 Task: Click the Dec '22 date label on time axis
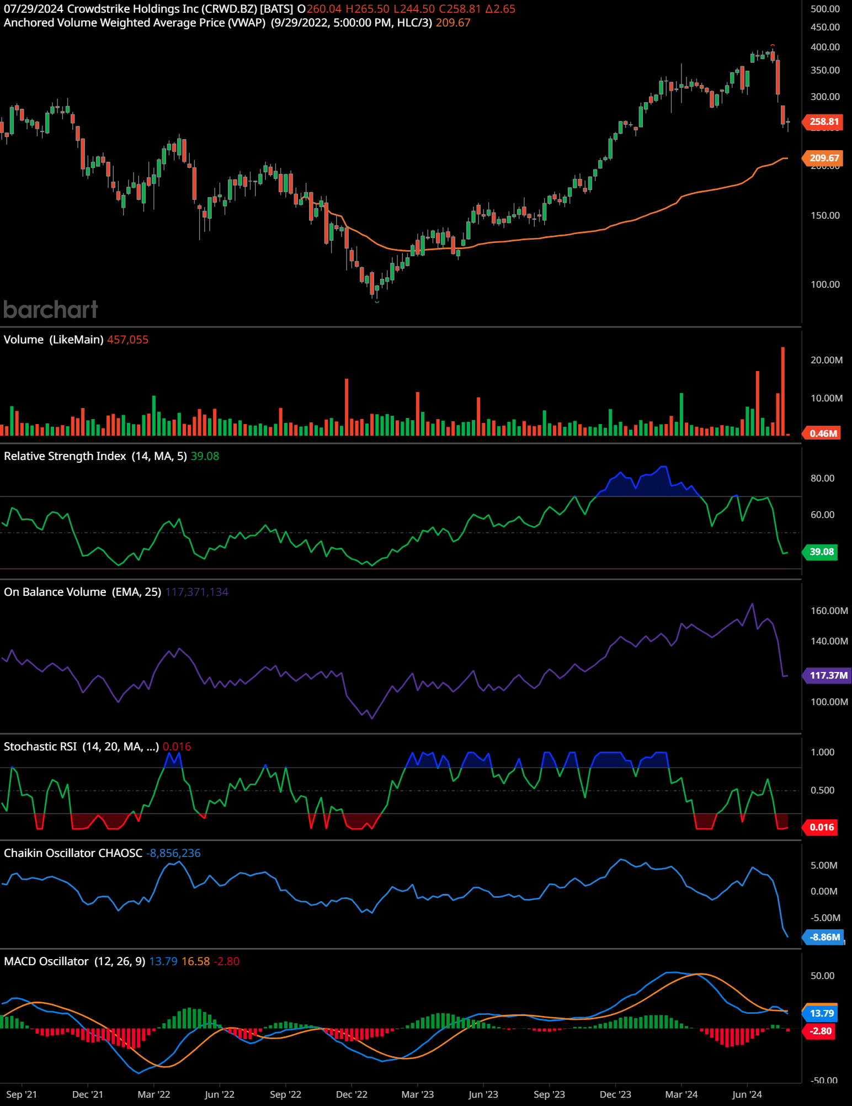(352, 1094)
